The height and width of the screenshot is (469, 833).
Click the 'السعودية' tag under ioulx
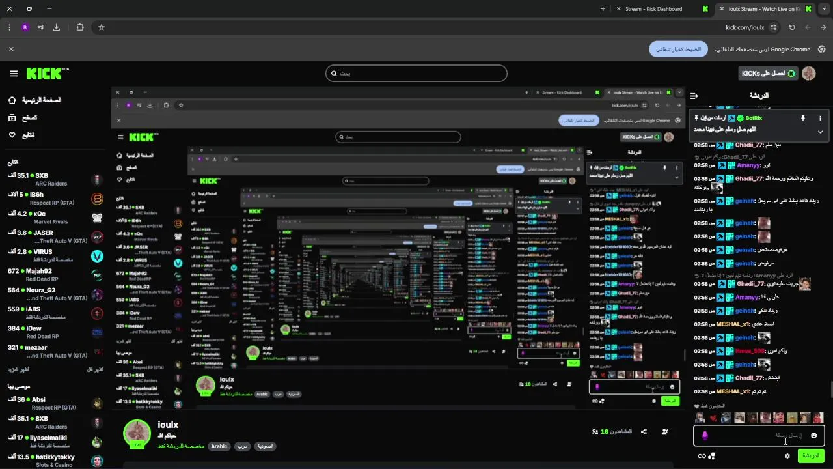pos(264,446)
